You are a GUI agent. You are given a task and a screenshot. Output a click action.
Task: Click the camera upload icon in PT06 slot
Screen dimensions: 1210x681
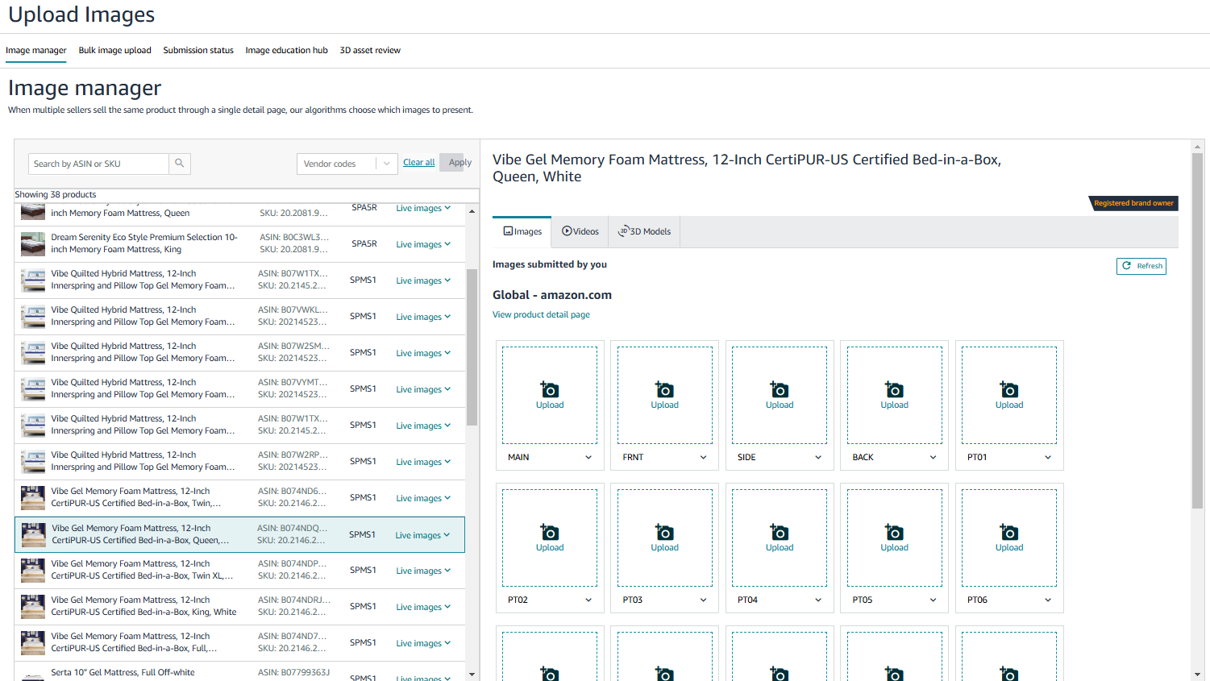(1009, 533)
